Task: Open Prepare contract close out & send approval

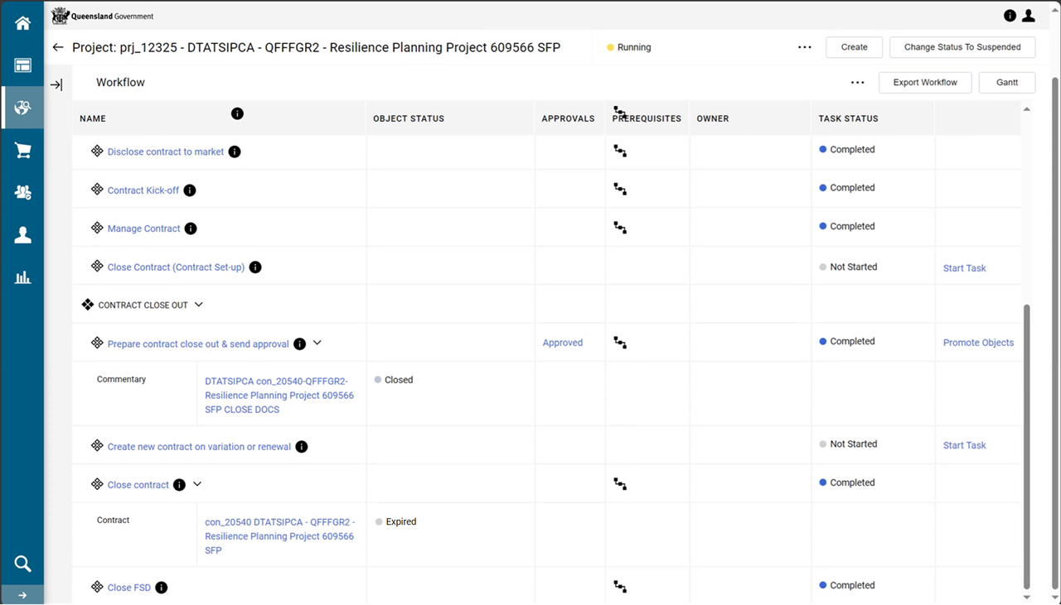Action: coord(198,344)
